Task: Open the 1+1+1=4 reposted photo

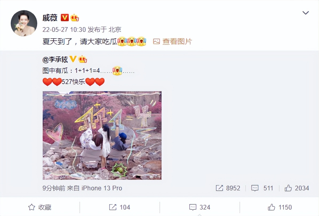Action: 102,135
